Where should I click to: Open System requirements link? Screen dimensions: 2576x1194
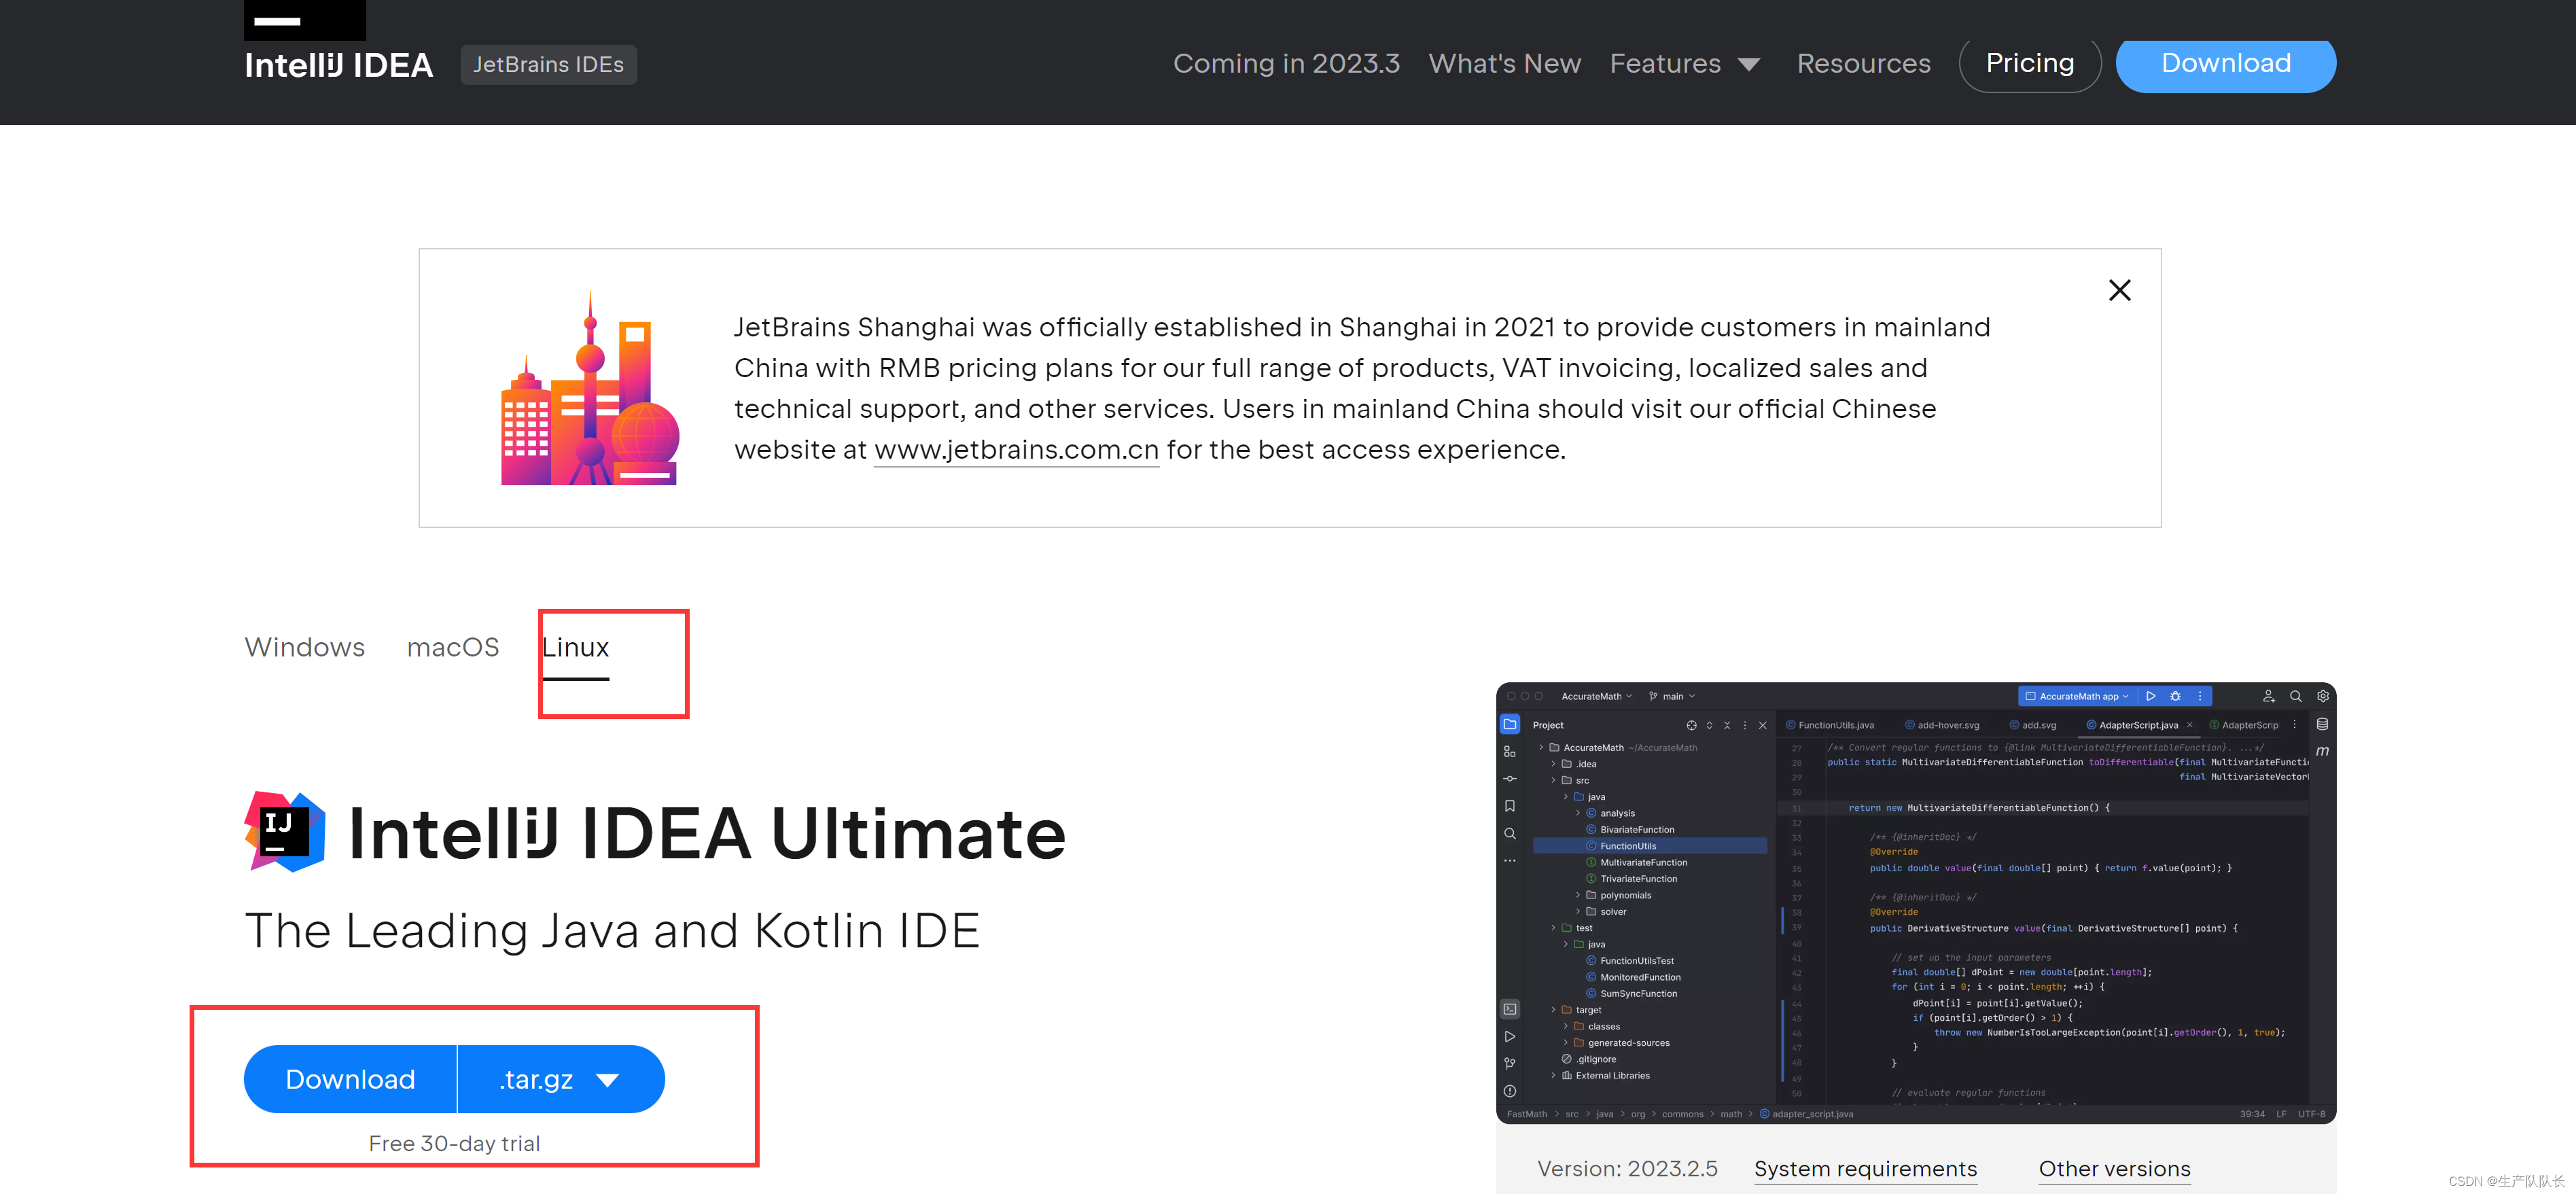click(x=1865, y=1169)
